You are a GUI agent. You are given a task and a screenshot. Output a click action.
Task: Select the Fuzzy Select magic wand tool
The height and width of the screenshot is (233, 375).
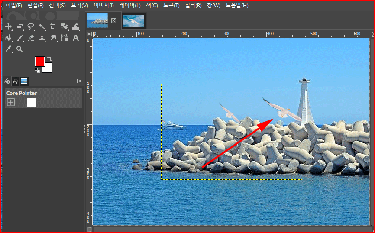click(42, 26)
